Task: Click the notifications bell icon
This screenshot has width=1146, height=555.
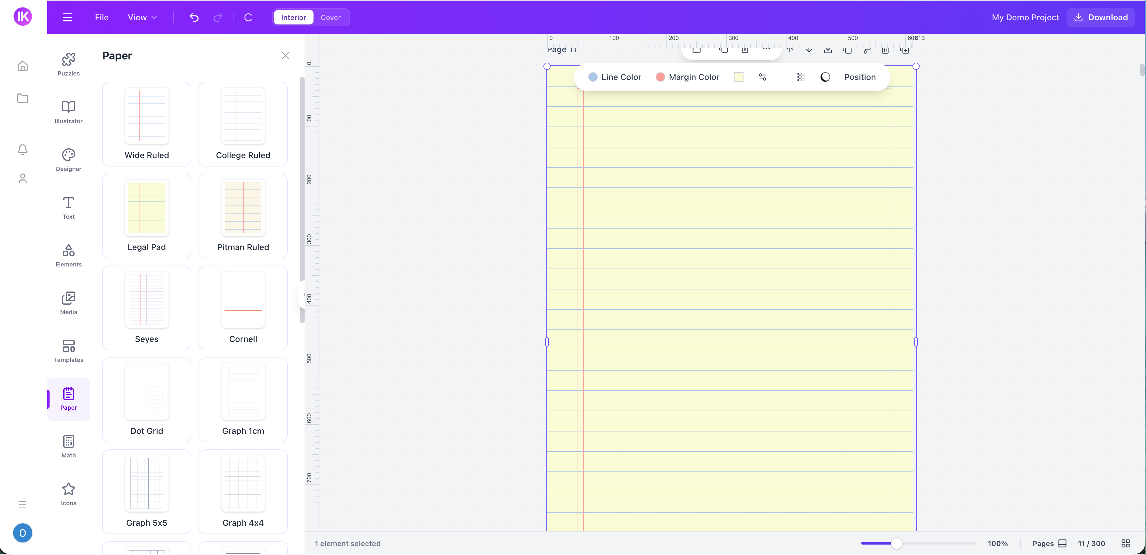Action: click(x=23, y=149)
